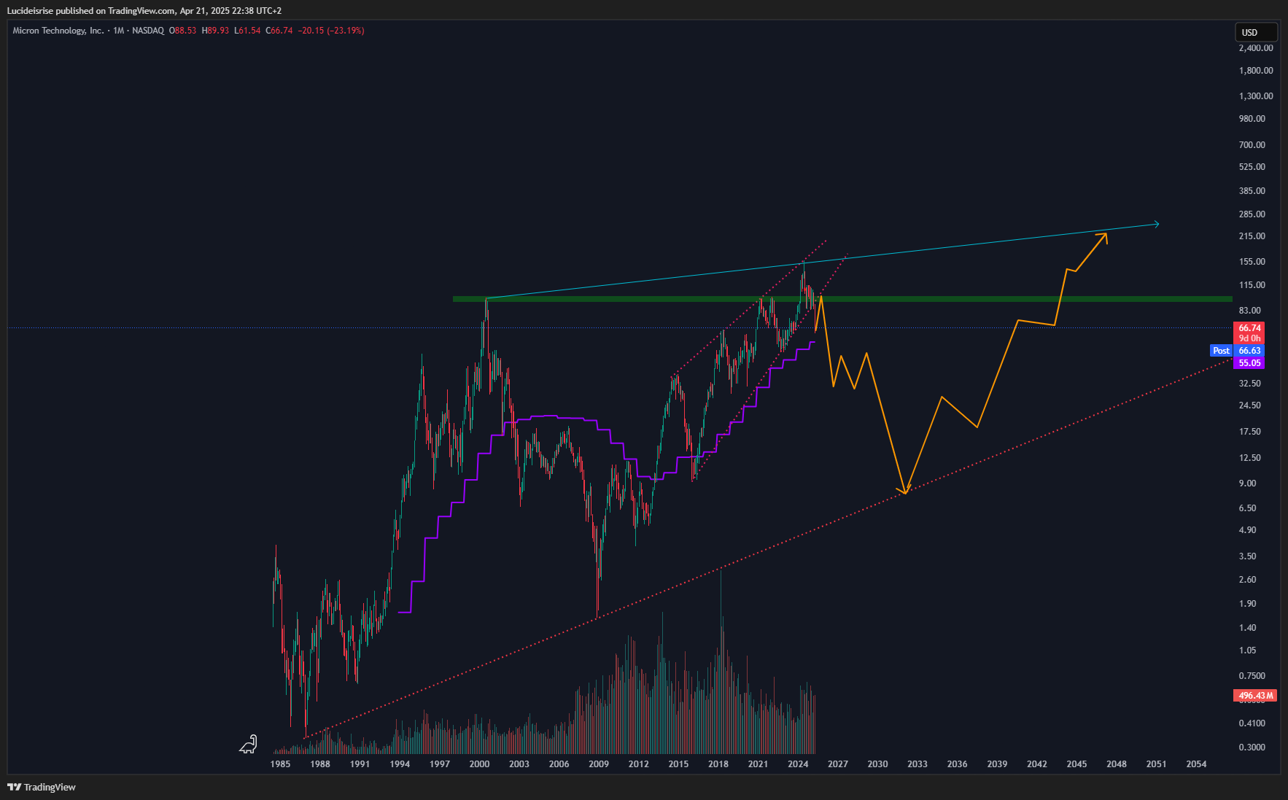Viewport: 1288px width, 800px height.
Task: Click the 9d 0h countdown label
Action: pos(1249,338)
